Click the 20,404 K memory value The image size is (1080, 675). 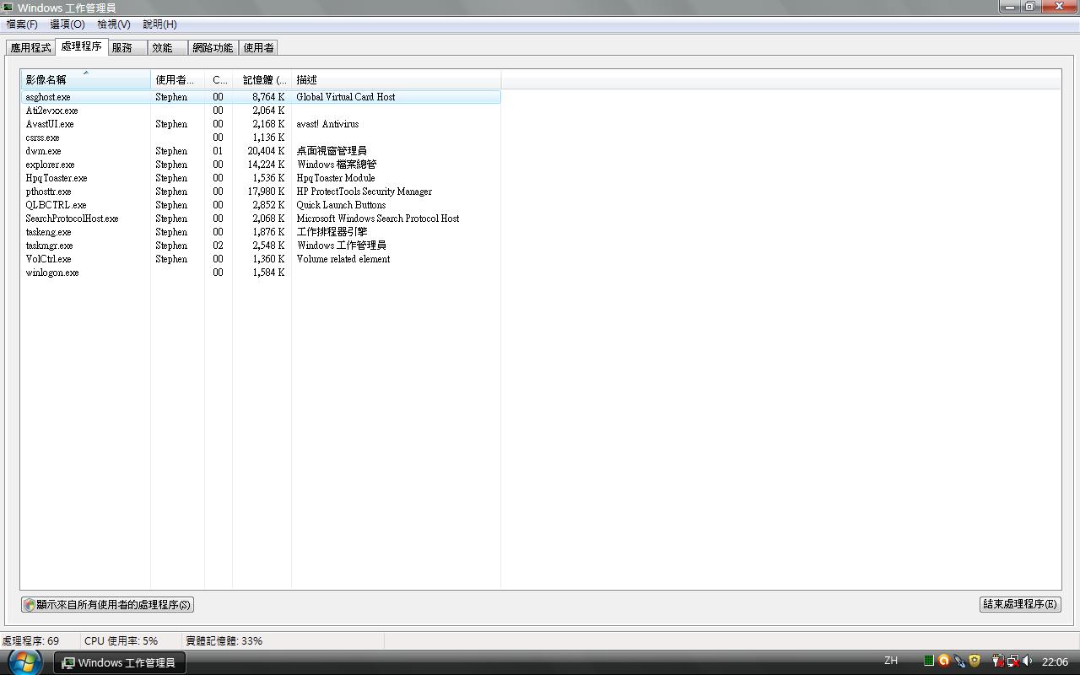[266, 151]
